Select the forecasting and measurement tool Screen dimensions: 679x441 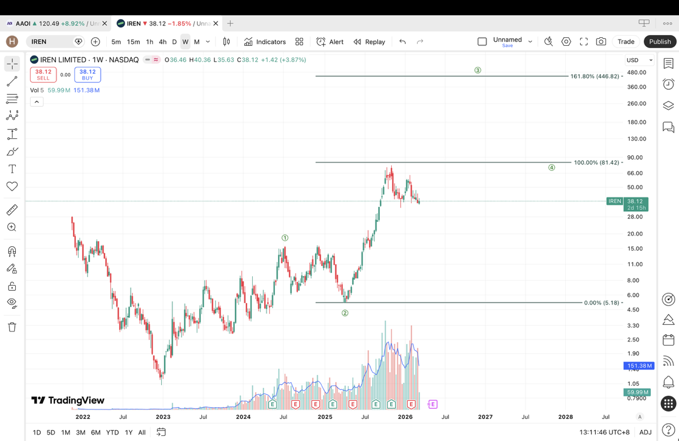[x=12, y=134]
